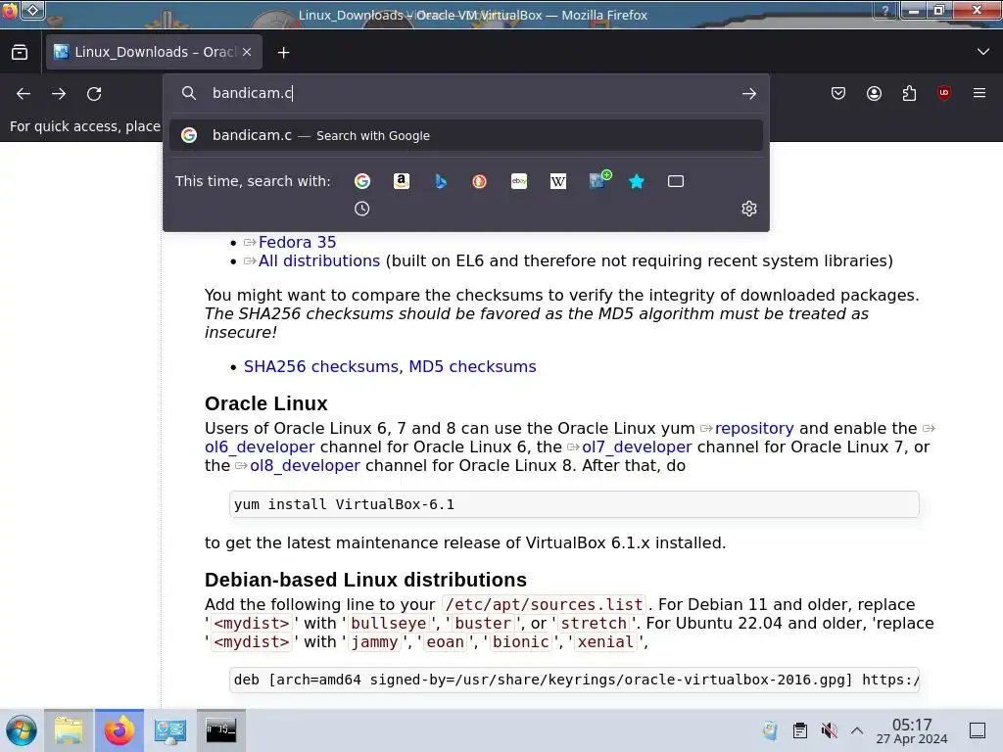The height and width of the screenshot is (752, 1003).
Task: Select the 'bandicam.c — Search with Google' suggestion
Action: (466, 135)
